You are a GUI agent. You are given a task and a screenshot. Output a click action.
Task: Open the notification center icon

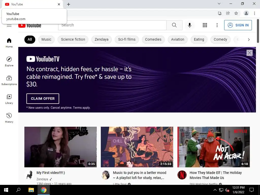click(x=252, y=190)
